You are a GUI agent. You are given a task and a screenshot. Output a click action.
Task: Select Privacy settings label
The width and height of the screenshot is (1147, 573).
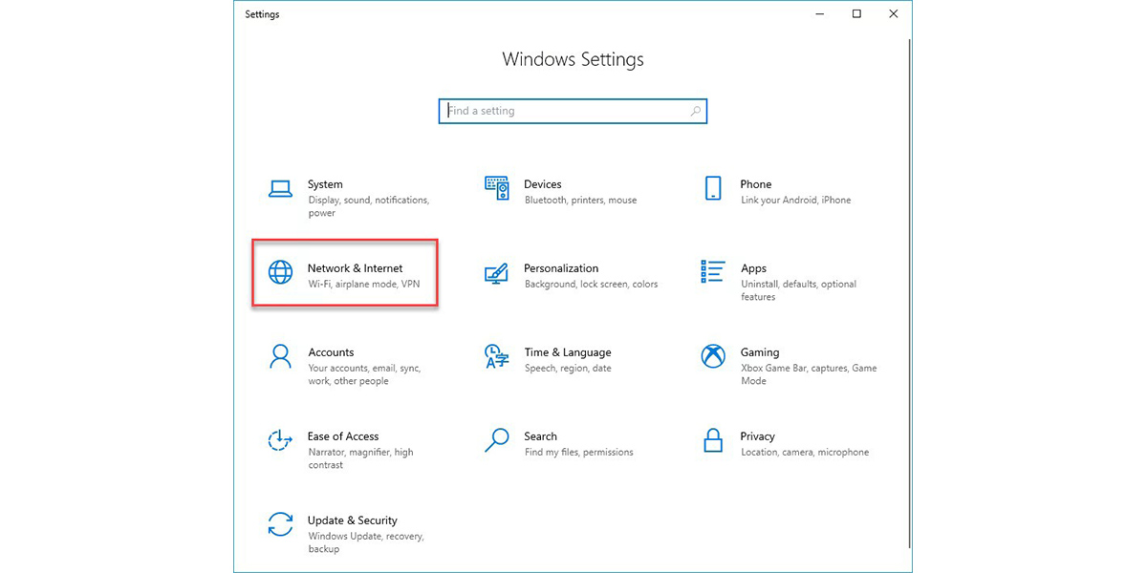[x=758, y=436]
